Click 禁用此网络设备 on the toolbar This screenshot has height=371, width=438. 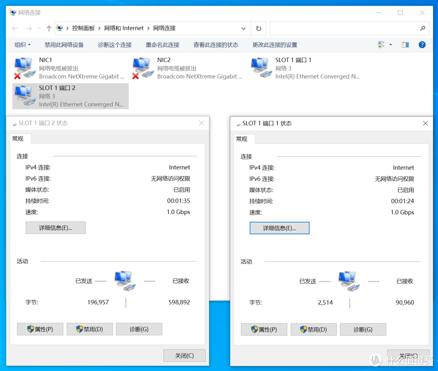point(64,45)
